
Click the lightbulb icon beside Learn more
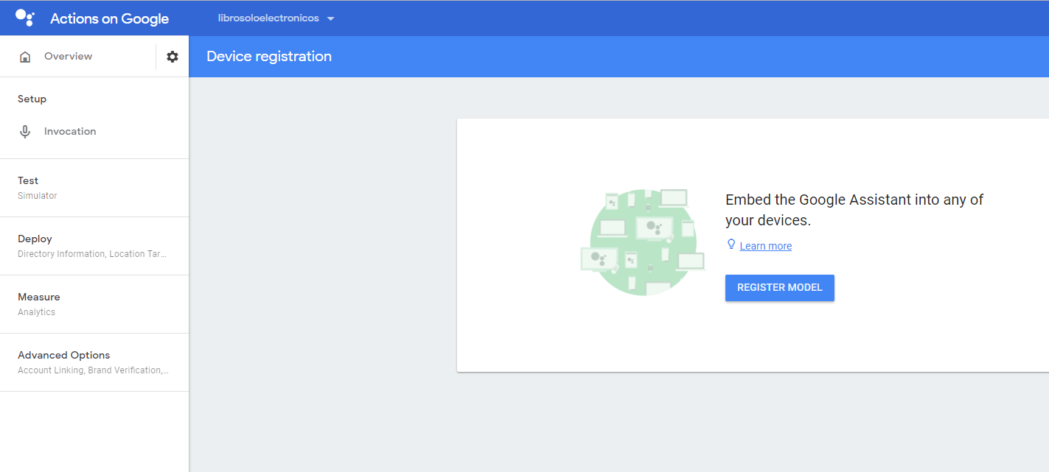coord(731,244)
